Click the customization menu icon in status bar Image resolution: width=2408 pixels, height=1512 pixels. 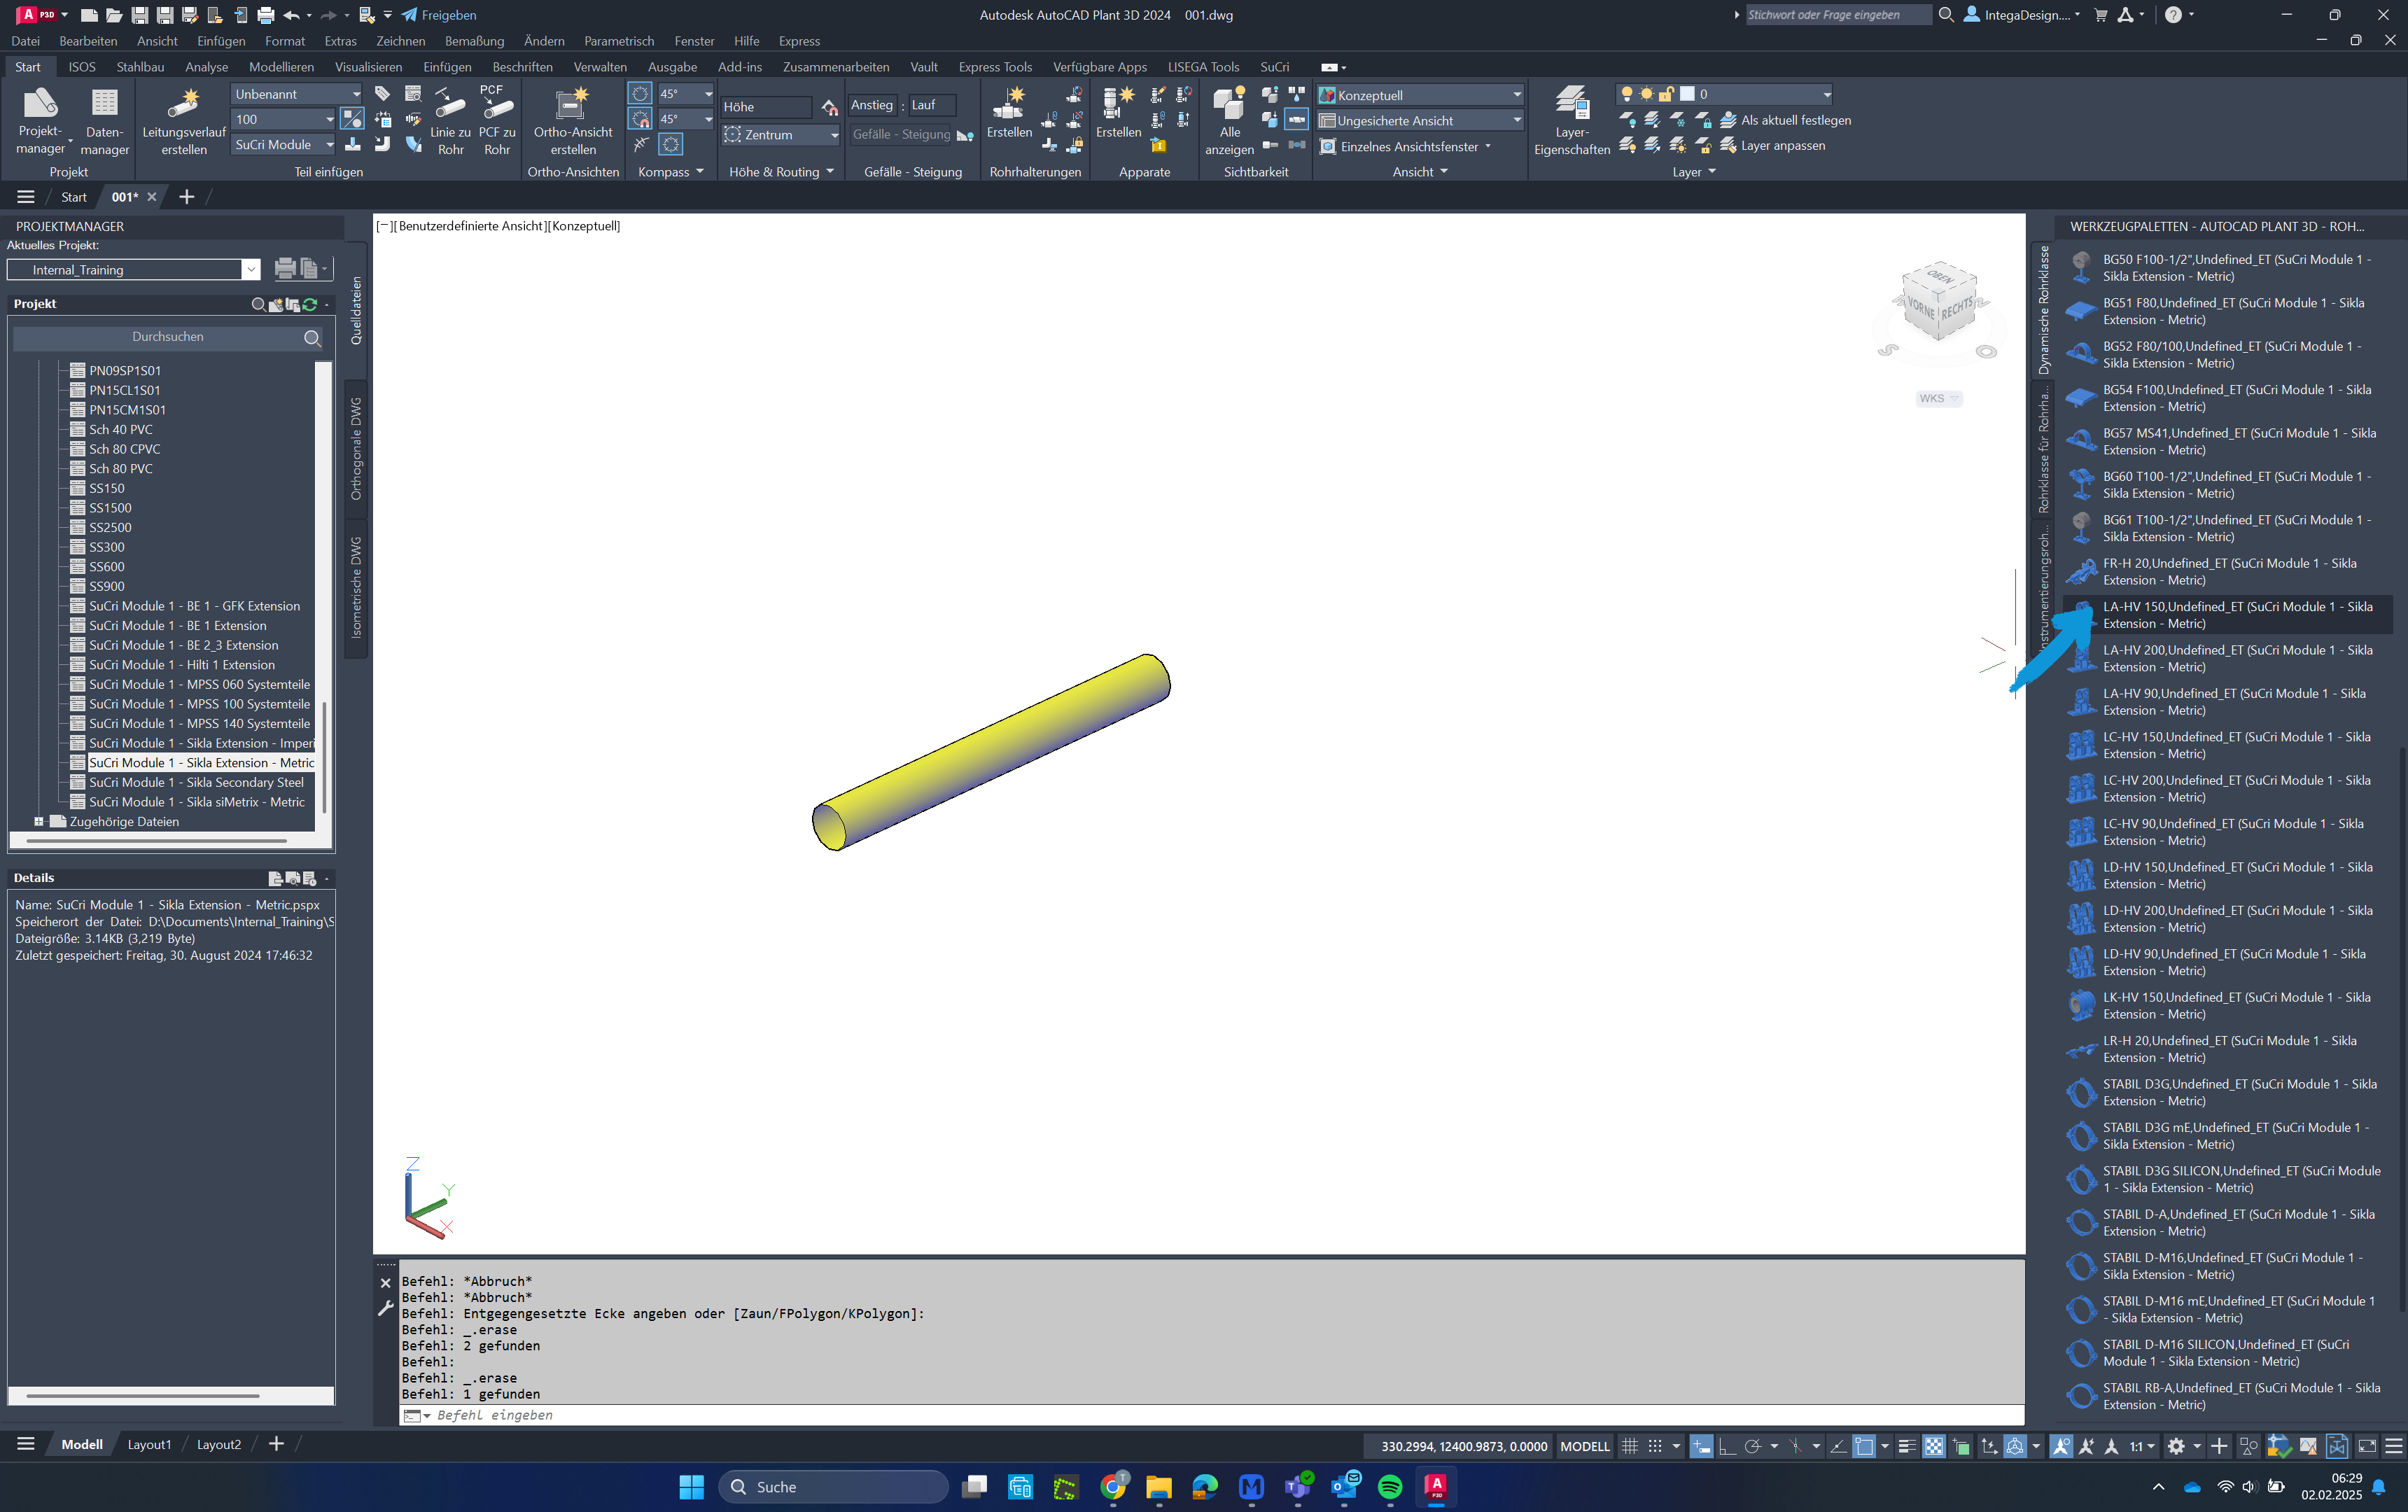pos(2393,1446)
